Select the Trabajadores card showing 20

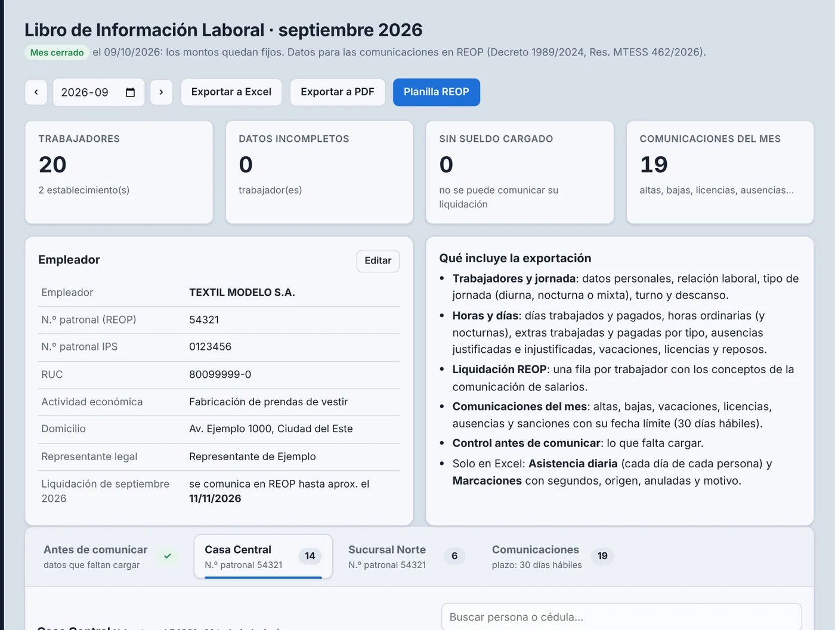pyautogui.click(x=119, y=172)
